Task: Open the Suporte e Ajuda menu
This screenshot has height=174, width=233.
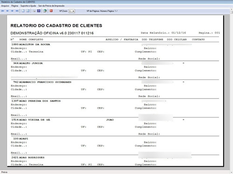Action: 28,6
